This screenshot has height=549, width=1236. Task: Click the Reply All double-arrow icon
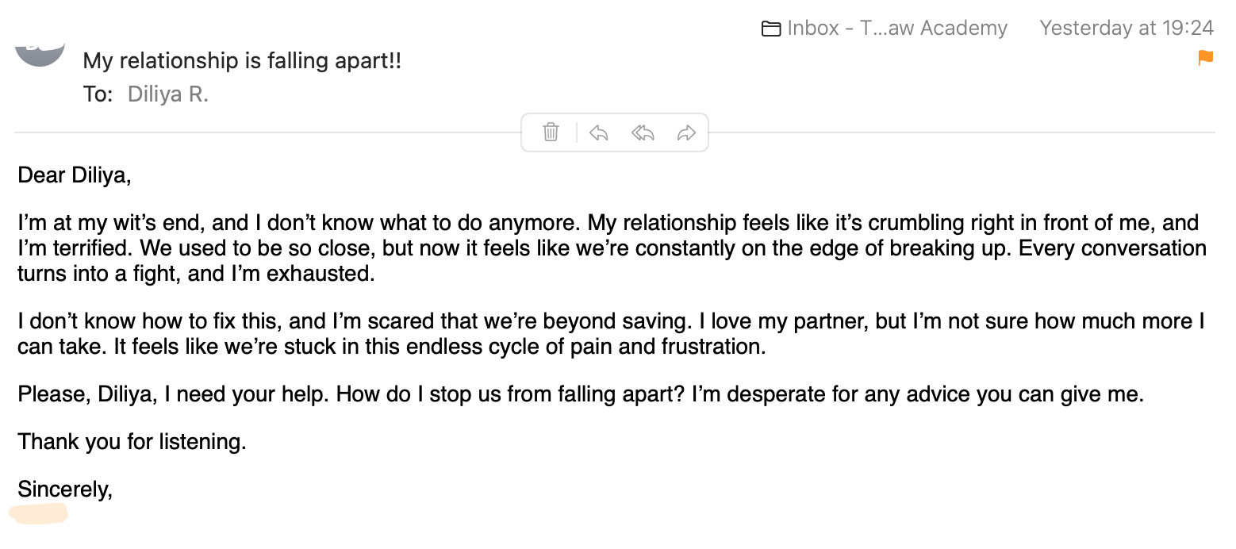click(643, 132)
